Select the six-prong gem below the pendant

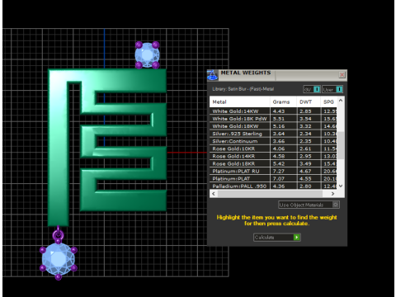(59, 259)
